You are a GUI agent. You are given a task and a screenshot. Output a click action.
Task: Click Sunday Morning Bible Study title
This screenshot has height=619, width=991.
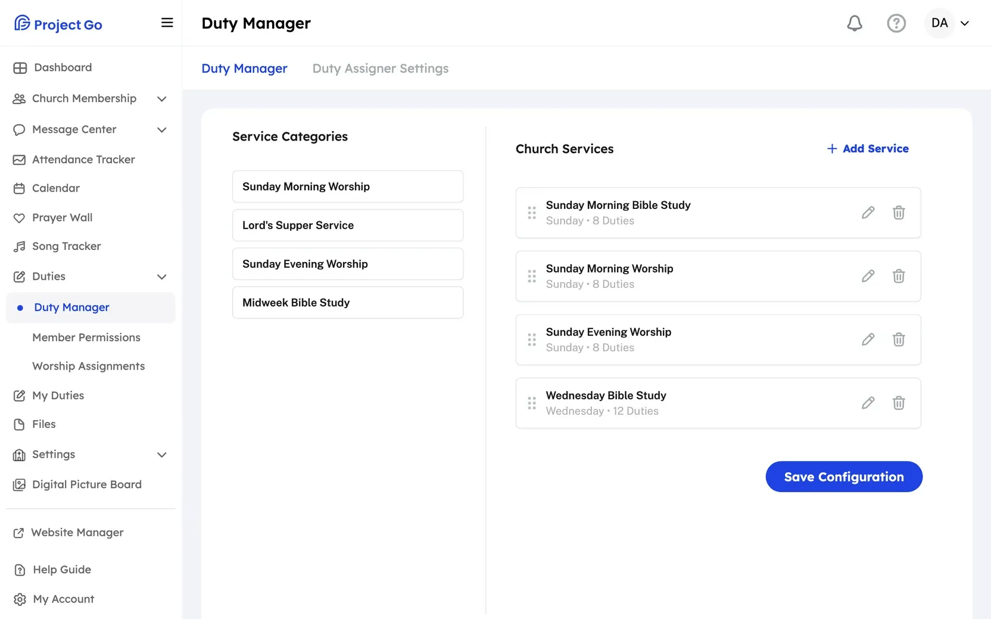[x=618, y=205]
